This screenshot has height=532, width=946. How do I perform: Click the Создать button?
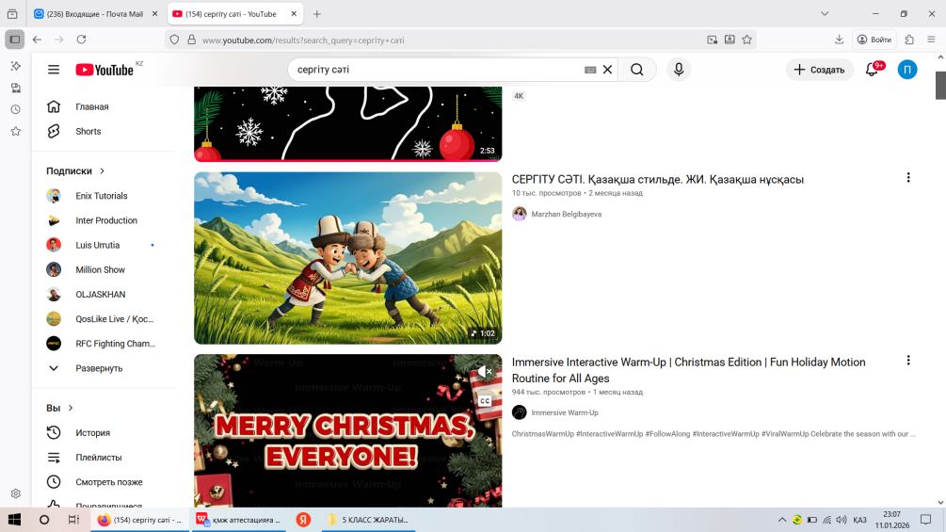819,70
